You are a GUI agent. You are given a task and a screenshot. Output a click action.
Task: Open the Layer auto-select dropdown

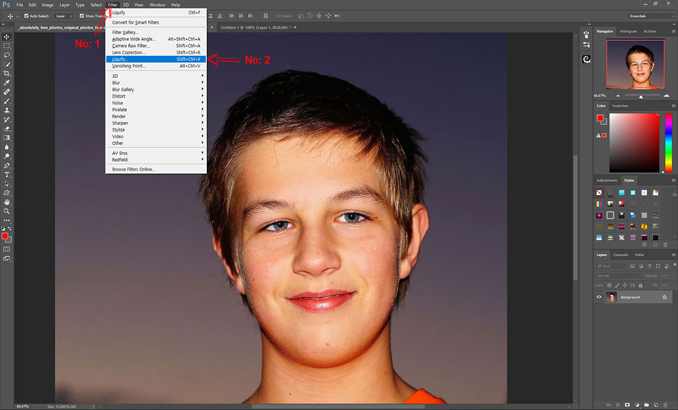pyautogui.click(x=64, y=16)
